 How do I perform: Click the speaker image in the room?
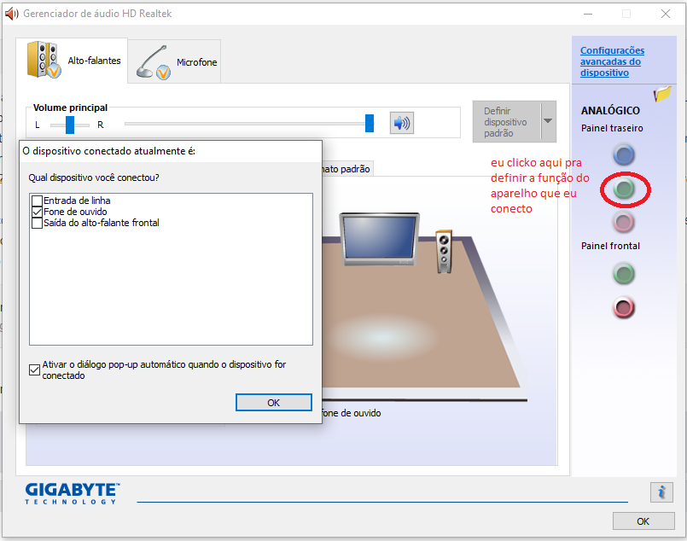(x=445, y=252)
